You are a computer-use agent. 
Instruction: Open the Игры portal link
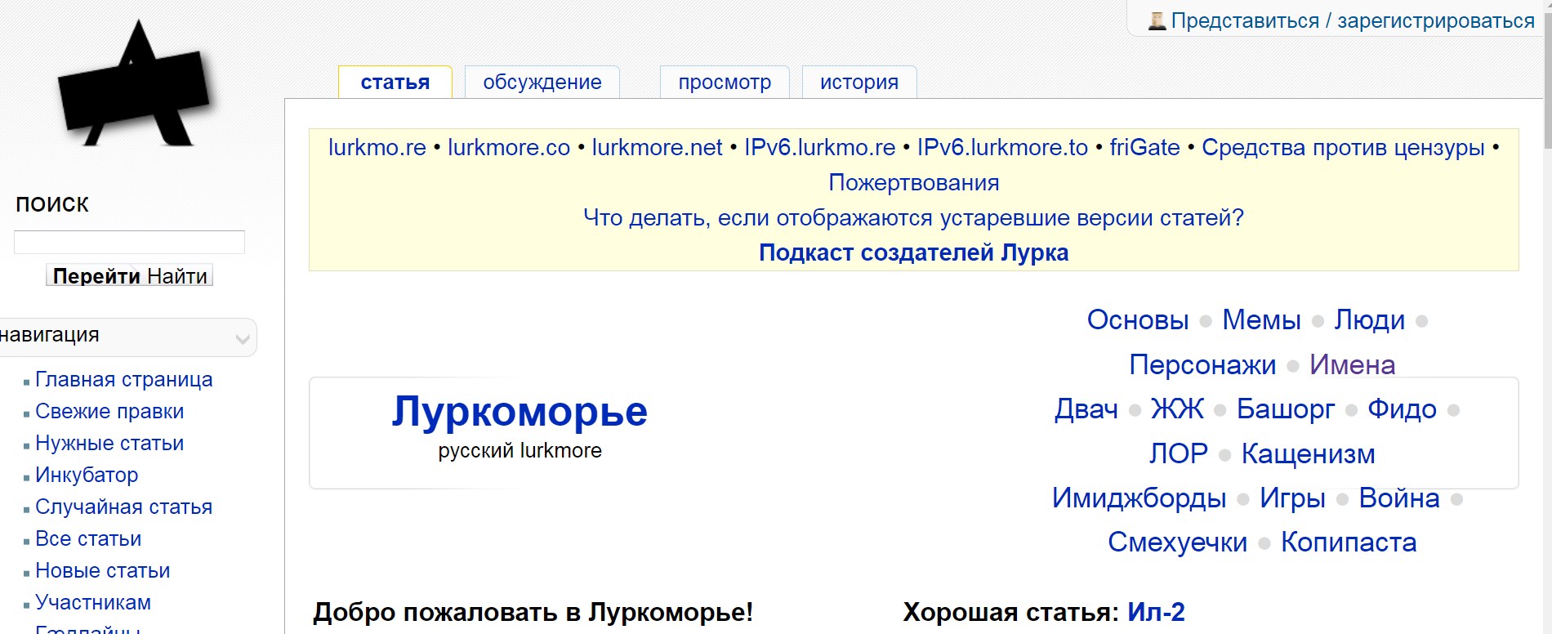point(1292,498)
